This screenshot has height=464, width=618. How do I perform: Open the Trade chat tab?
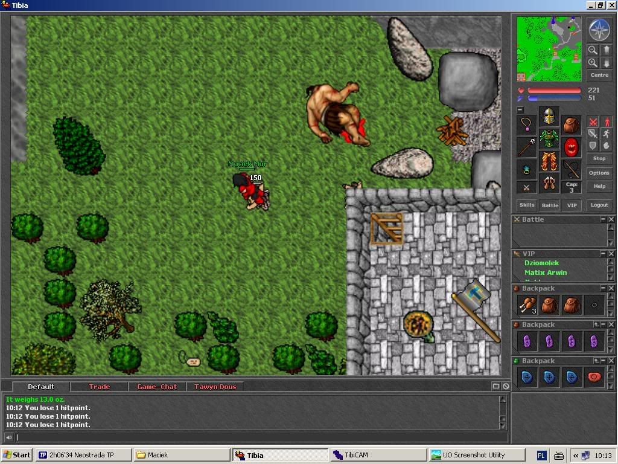coord(100,387)
